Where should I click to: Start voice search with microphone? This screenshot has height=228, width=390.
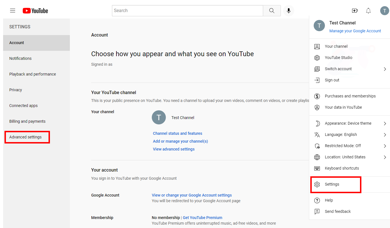[x=288, y=11]
